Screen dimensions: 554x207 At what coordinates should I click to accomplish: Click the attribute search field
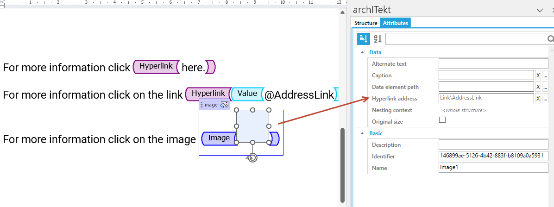pyautogui.click(x=466, y=39)
